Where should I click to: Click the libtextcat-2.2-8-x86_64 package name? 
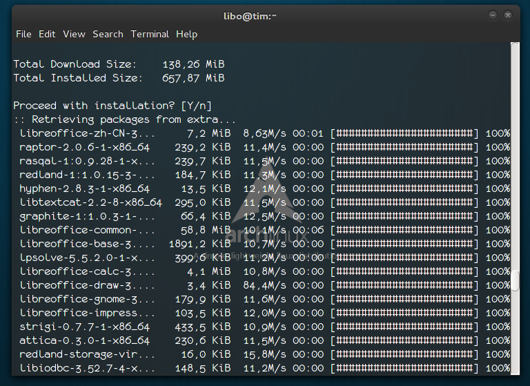point(91,202)
